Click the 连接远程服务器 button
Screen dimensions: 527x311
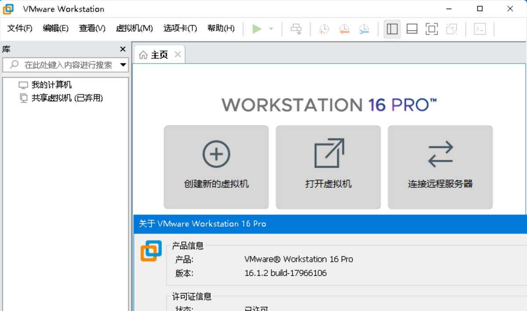pyautogui.click(x=440, y=167)
